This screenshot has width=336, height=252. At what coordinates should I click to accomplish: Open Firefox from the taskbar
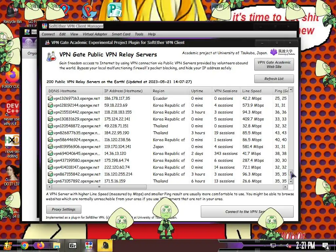(40, 245)
